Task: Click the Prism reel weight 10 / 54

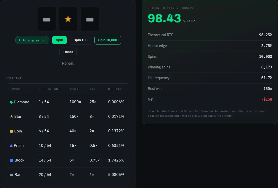Action: click(x=45, y=146)
